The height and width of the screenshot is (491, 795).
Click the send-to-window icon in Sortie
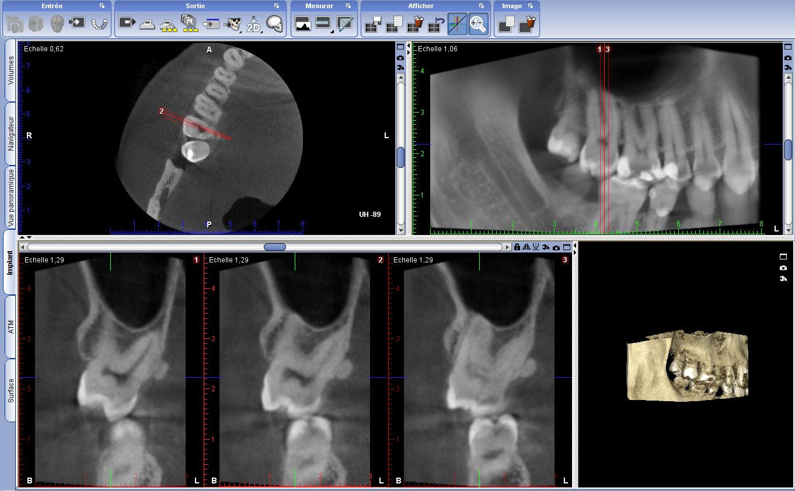[x=211, y=24]
